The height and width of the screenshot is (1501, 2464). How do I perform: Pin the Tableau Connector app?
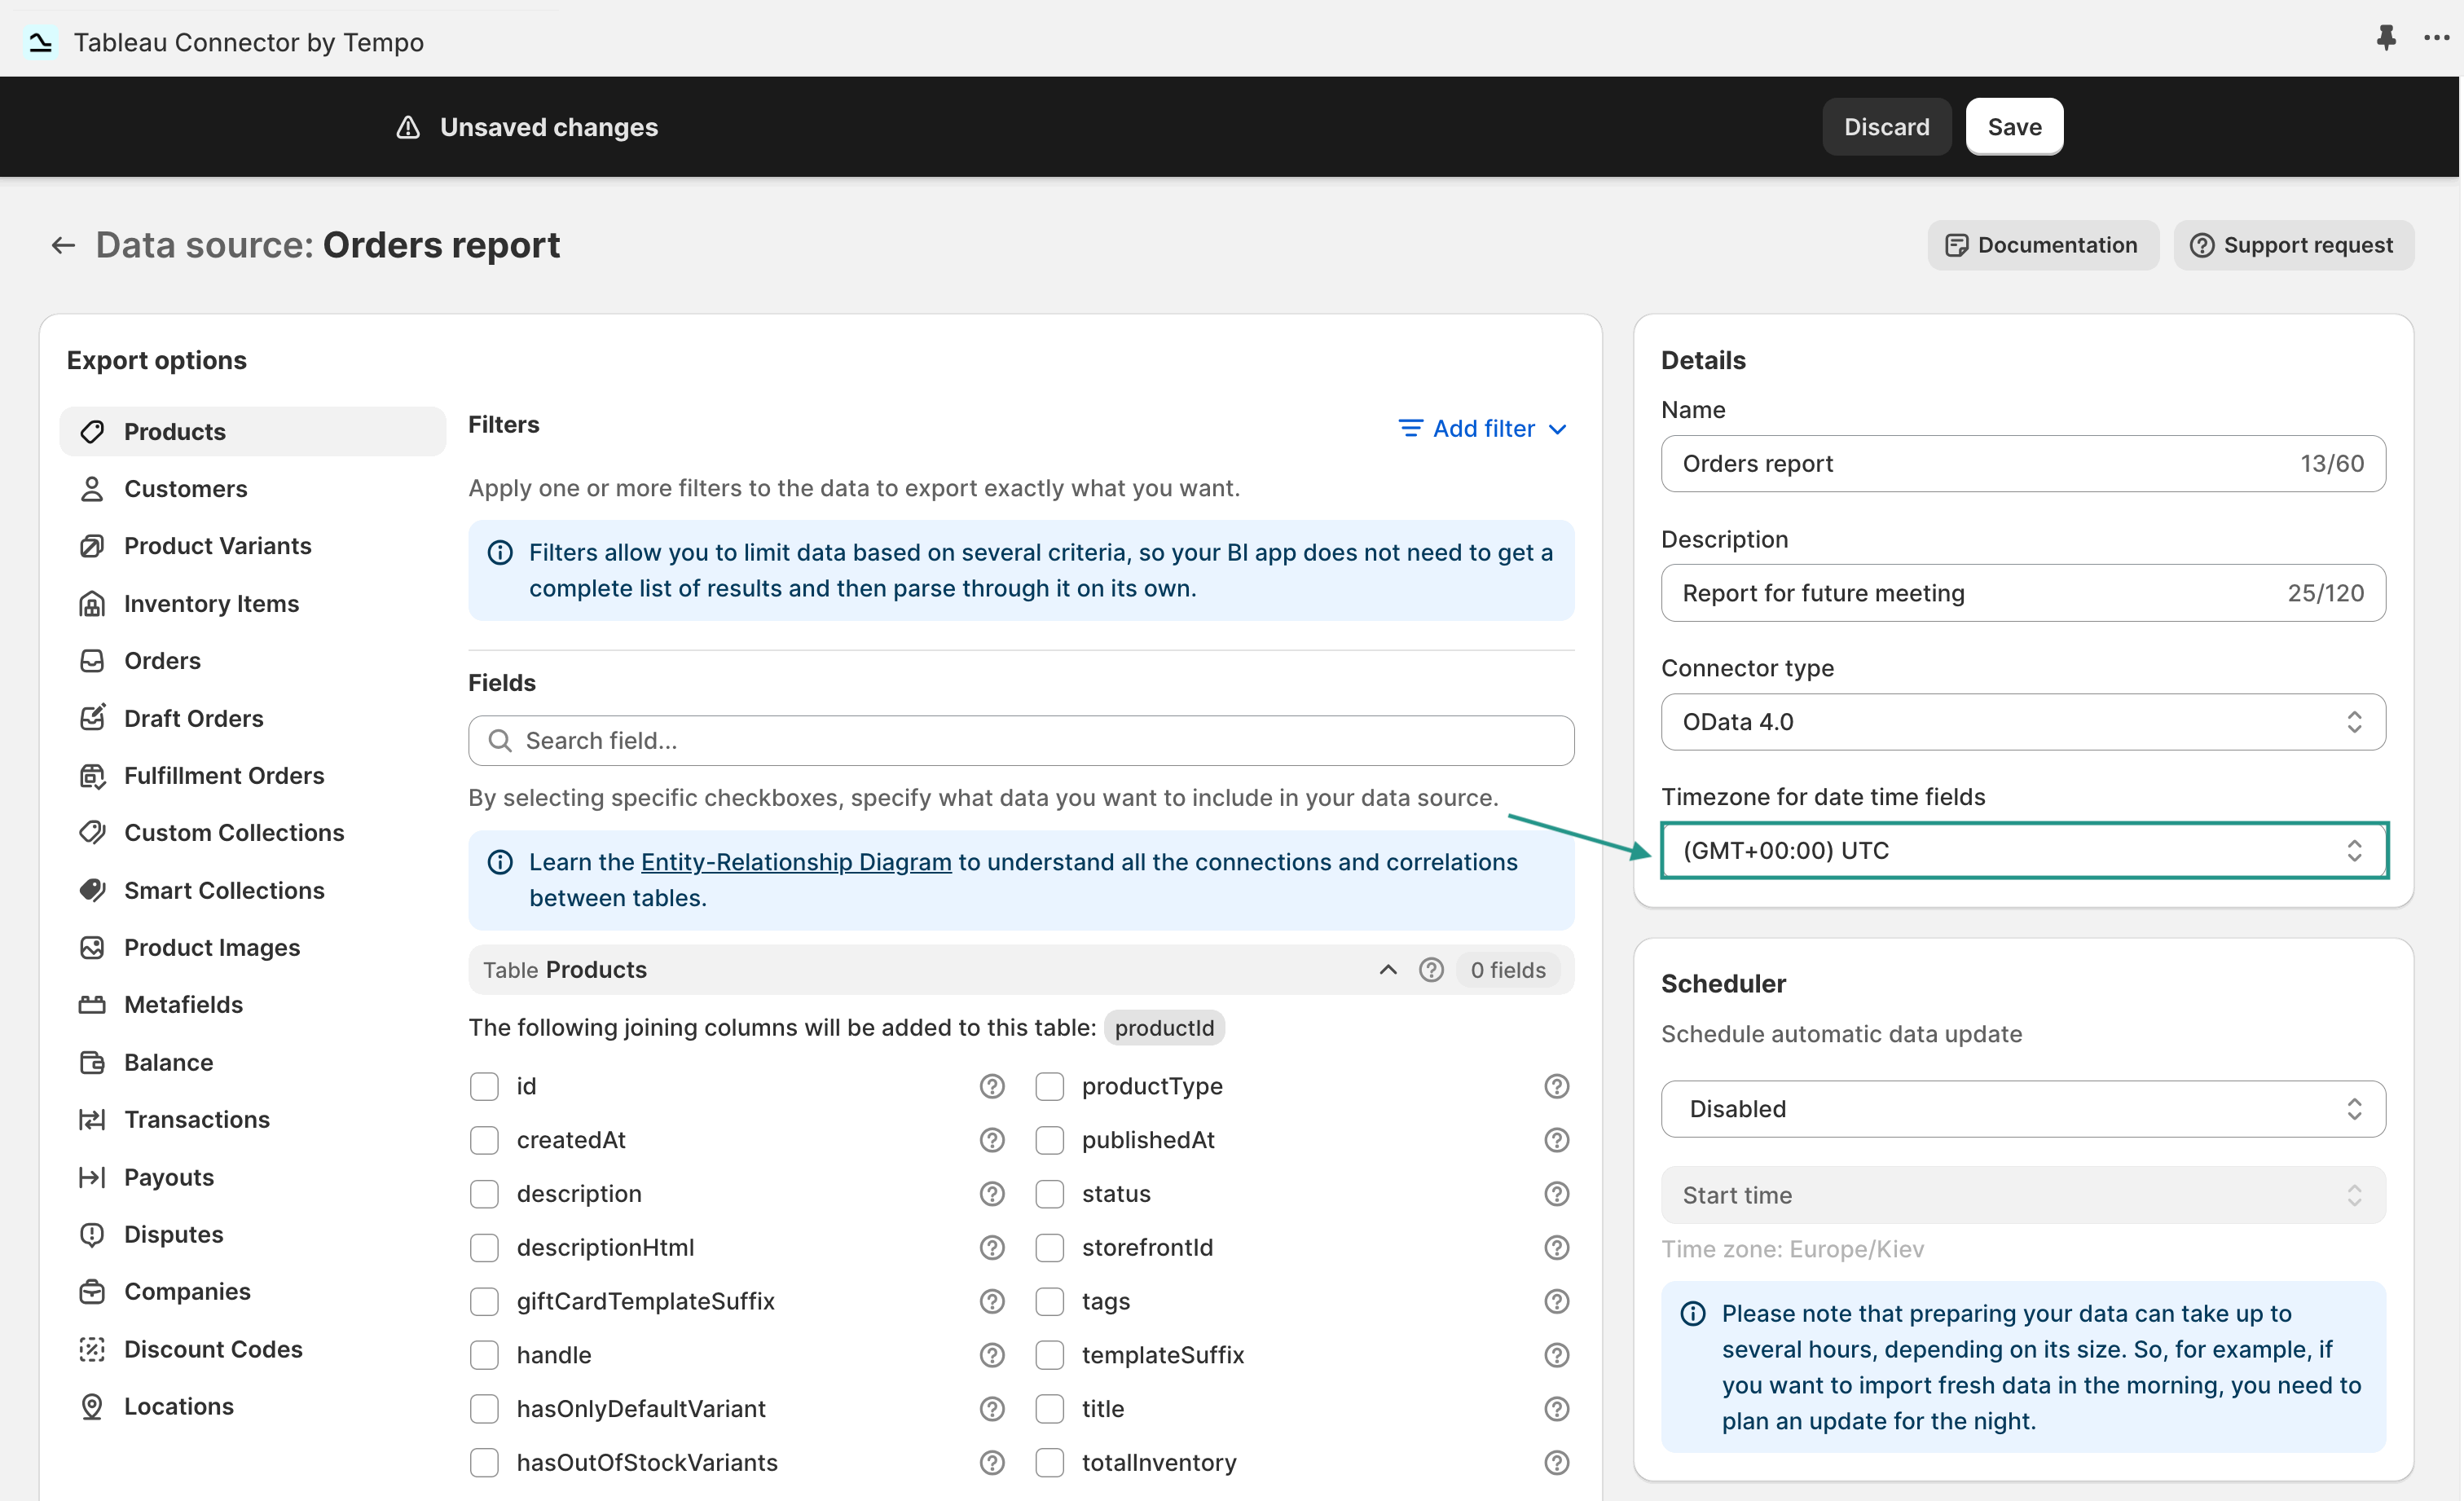[x=2386, y=40]
